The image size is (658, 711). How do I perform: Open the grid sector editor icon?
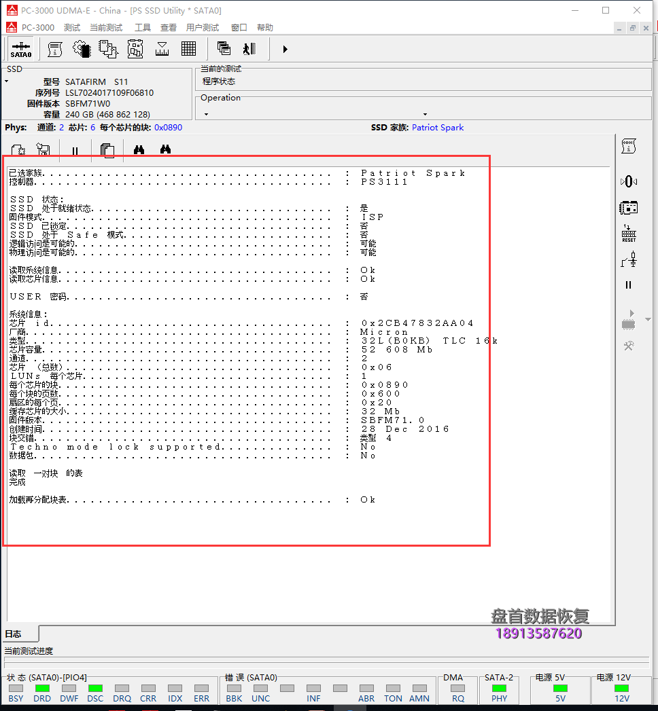point(188,49)
